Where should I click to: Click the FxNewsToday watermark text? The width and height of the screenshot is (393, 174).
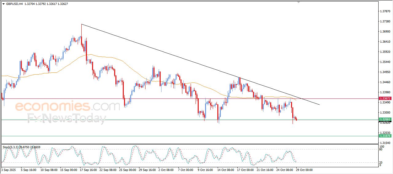click(66, 118)
